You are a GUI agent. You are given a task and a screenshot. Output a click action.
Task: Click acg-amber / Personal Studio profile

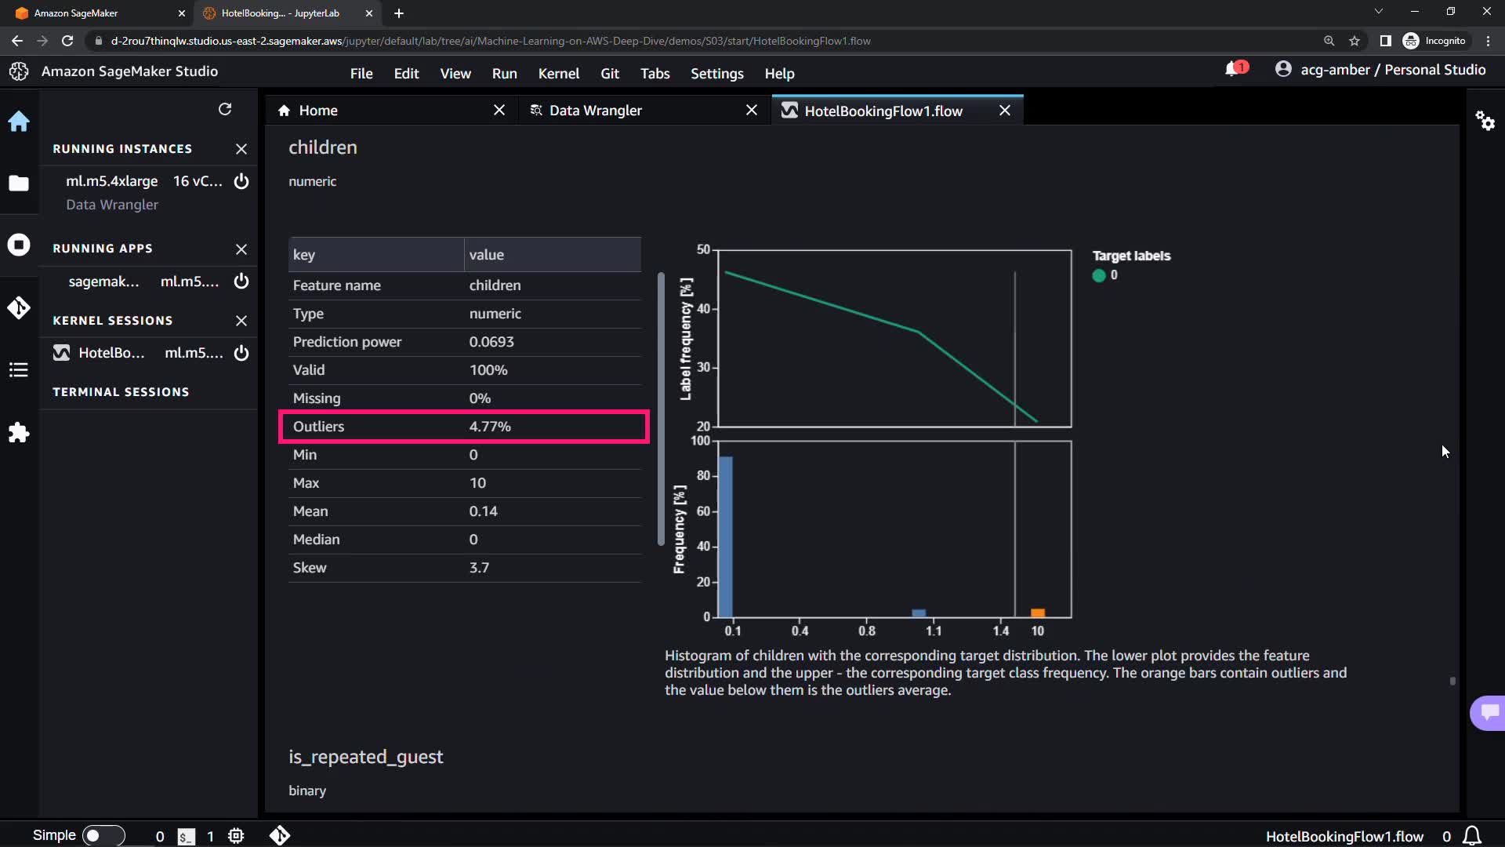click(1380, 70)
